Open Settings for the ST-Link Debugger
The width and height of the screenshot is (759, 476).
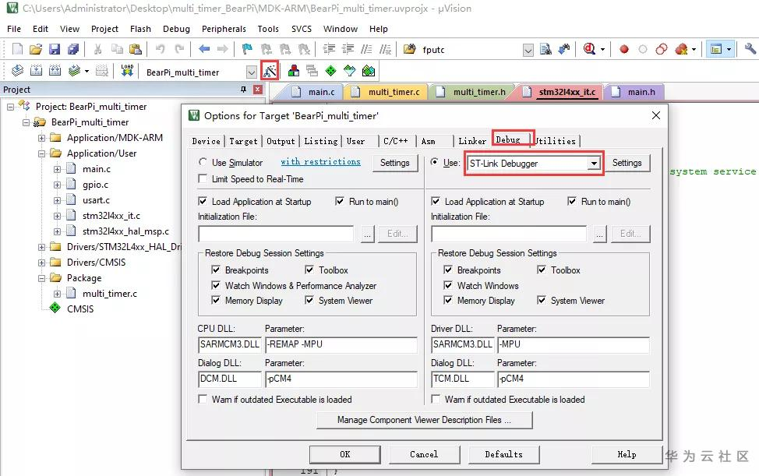coord(627,163)
